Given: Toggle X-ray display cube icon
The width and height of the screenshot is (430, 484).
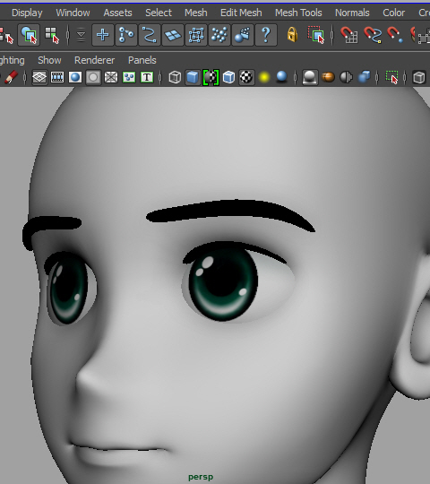Looking at the screenshot, I should click(x=419, y=77).
